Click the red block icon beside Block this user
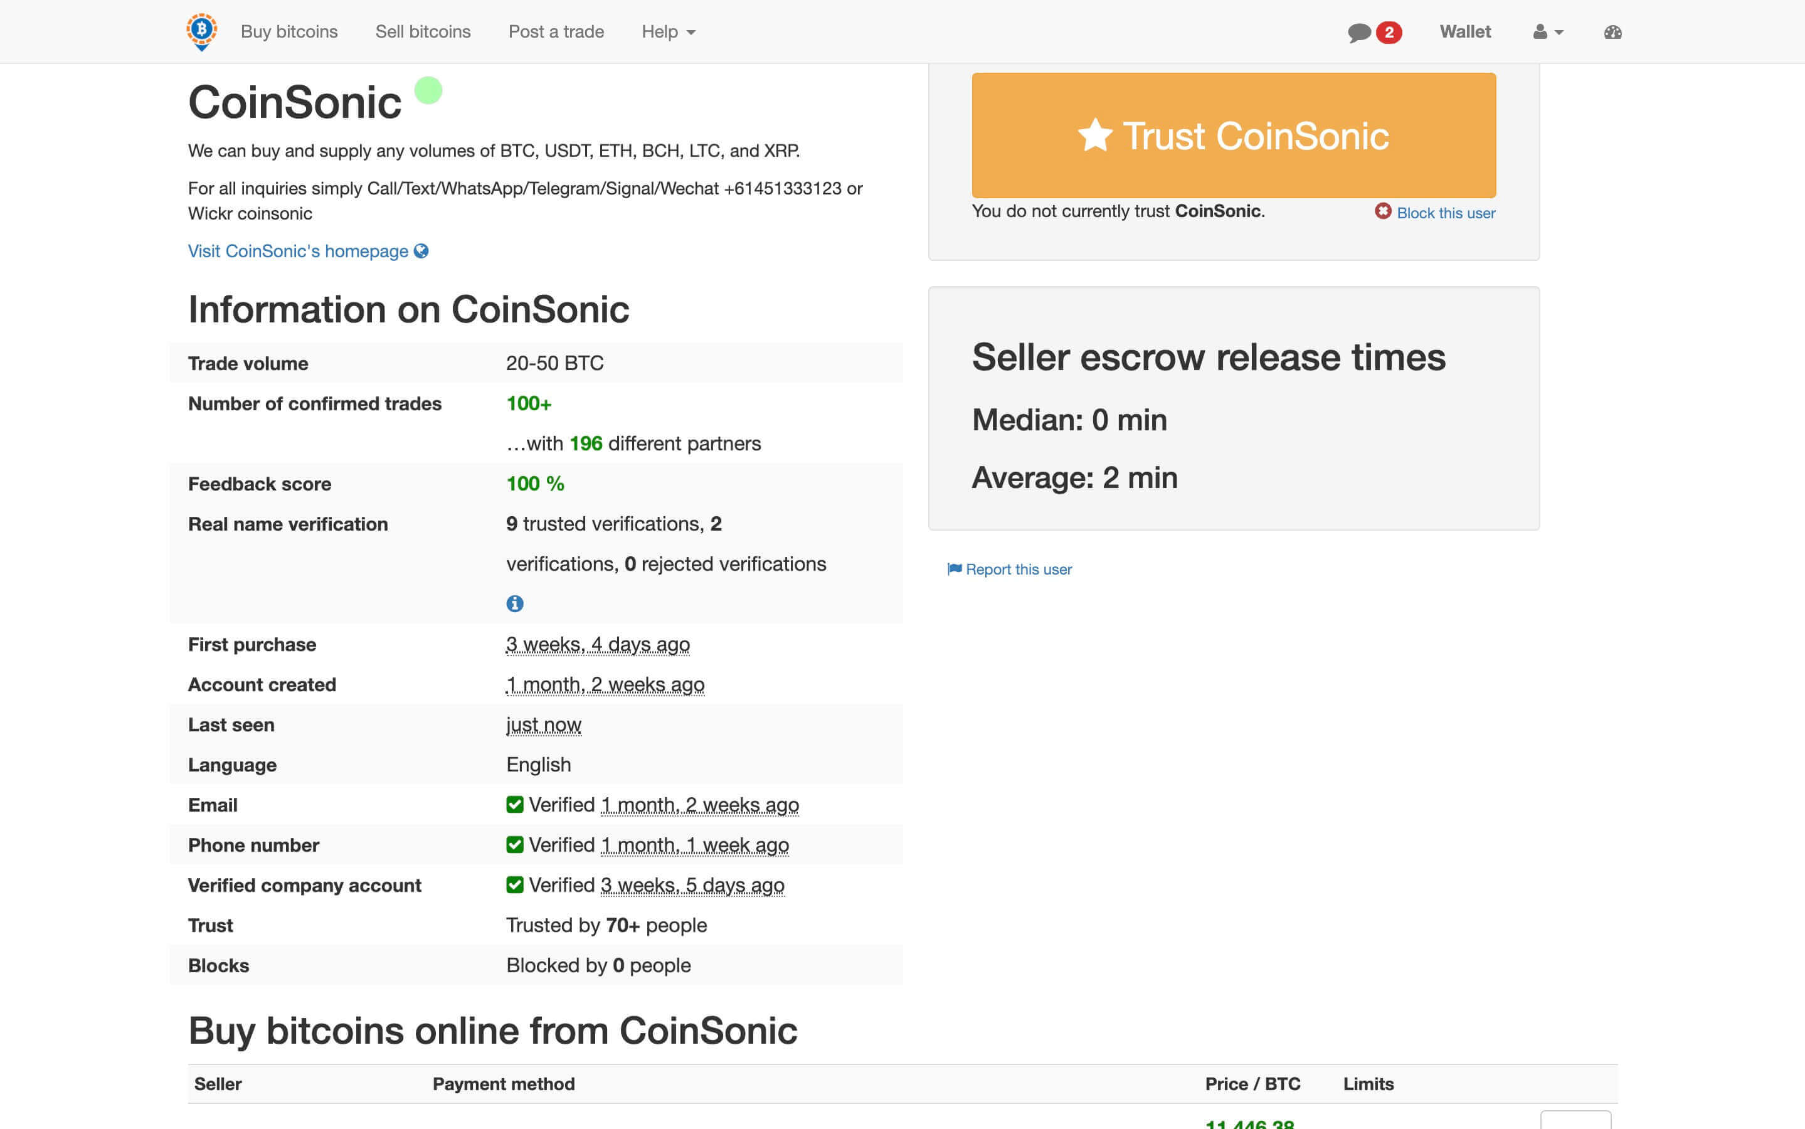This screenshot has height=1129, width=1805. [1382, 211]
